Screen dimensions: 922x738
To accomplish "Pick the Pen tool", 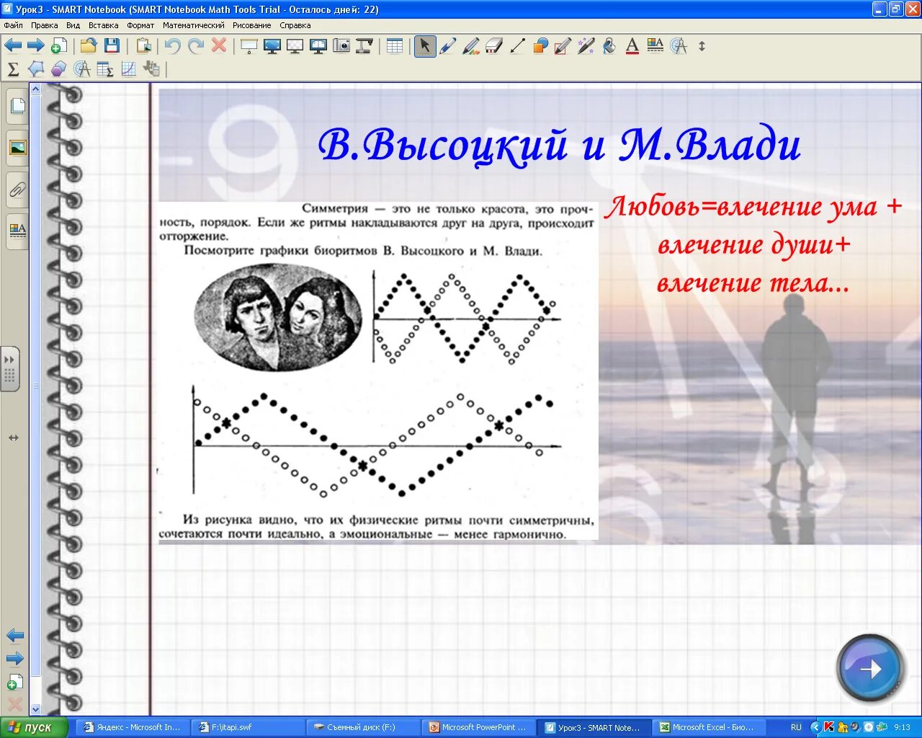I will coord(447,46).
